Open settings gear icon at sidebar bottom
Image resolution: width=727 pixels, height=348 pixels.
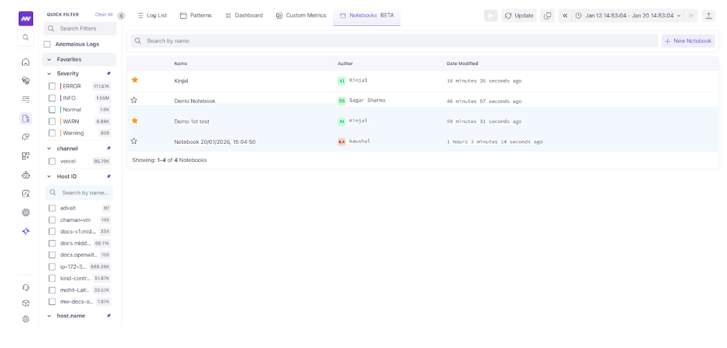click(x=26, y=319)
